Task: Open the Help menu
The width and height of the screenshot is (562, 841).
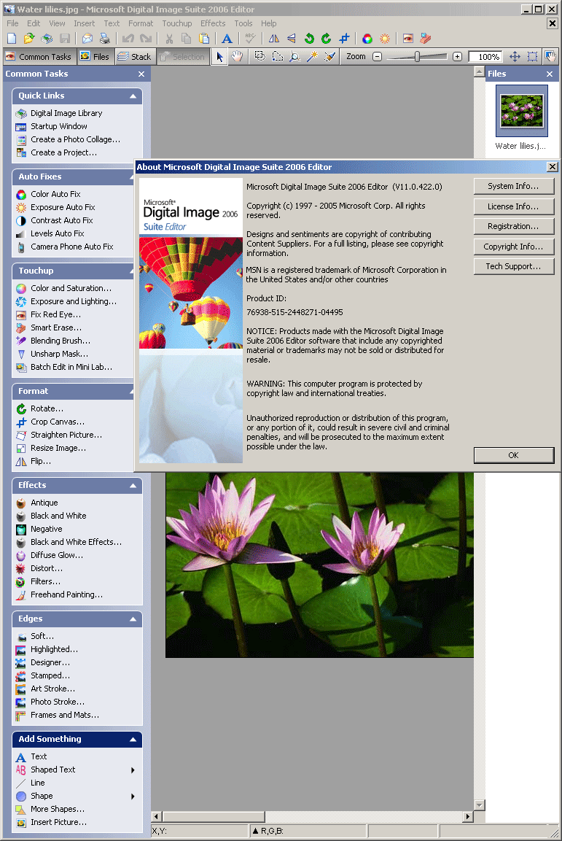Action: [x=268, y=23]
